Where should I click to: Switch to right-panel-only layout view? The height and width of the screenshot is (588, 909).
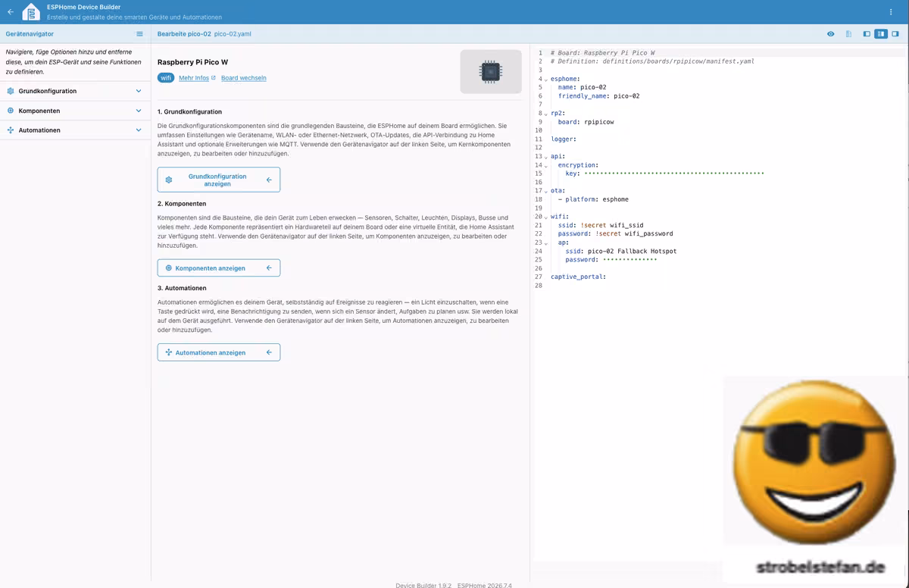coord(895,34)
